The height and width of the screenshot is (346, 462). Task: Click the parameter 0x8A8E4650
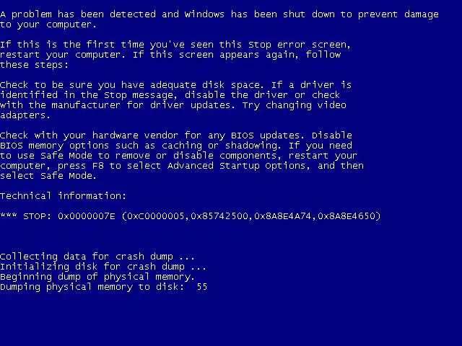point(346,216)
